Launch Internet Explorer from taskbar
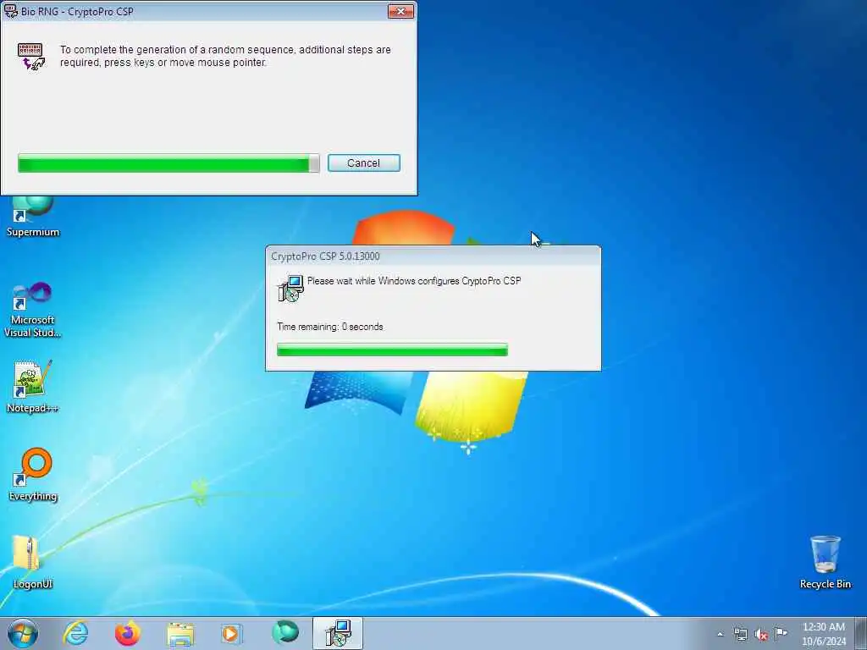The width and height of the screenshot is (867, 650). pyautogui.click(x=75, y=633)
